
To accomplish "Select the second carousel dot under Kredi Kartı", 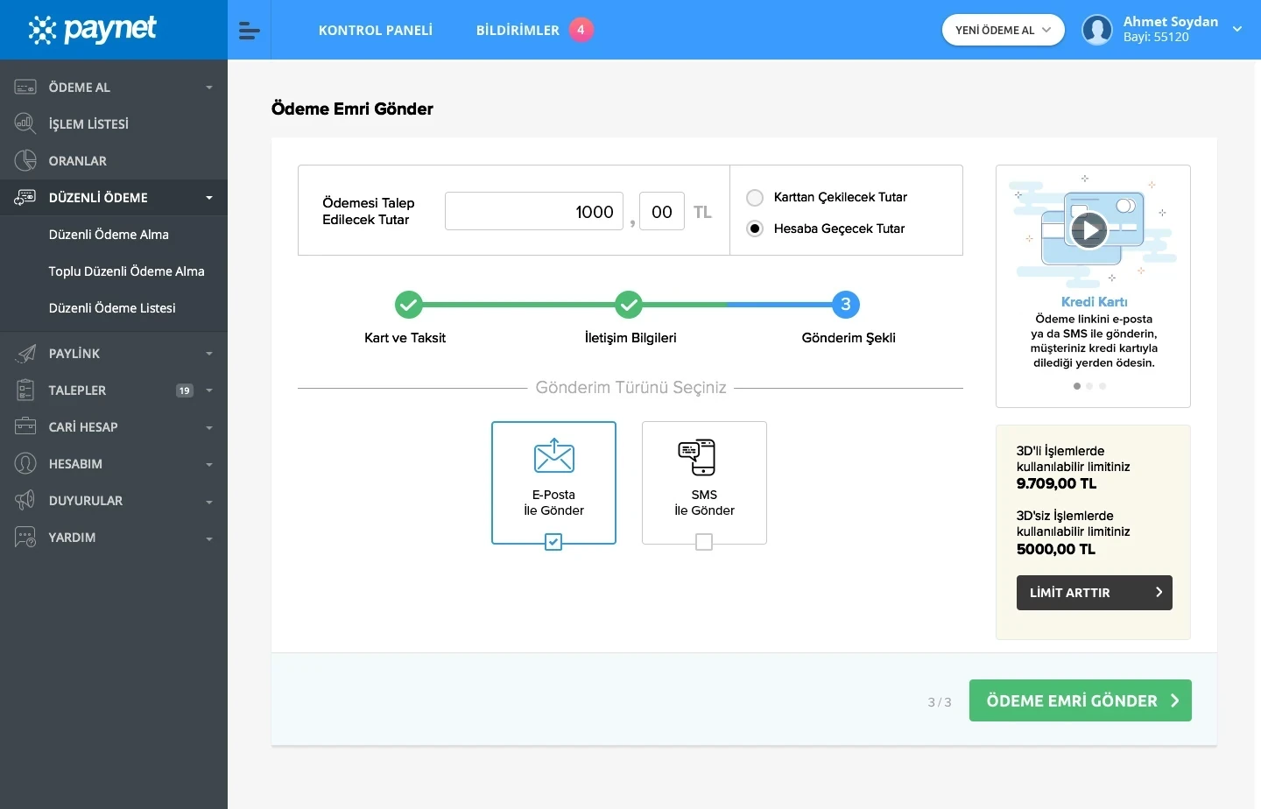I will click(x=1089, y=386).
